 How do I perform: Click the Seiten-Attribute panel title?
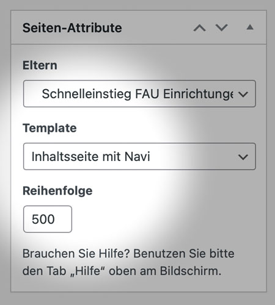(72, 28)
